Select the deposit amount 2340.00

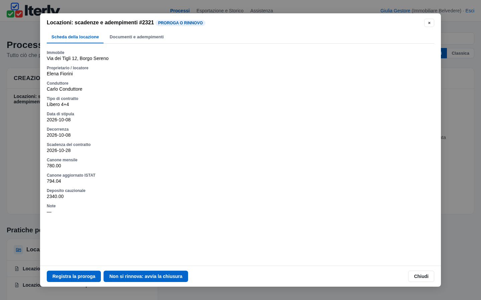tap(55, 196)
